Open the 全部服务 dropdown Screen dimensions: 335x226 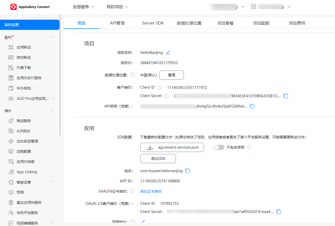(83, 7)
